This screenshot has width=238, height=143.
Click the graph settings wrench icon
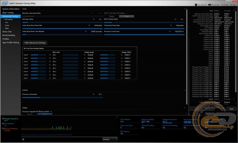(x=116, y=117)
